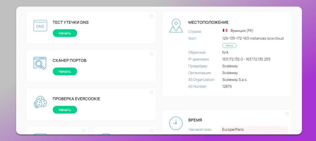The width and height of the screenshot is (316, 141).
Task: Click the IP-диапазон value 163.172.132.0
Action: coord(232,59)
